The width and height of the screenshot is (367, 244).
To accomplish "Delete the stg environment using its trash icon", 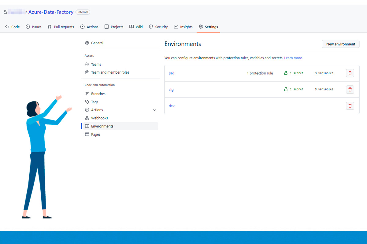I will click(350, 89).
